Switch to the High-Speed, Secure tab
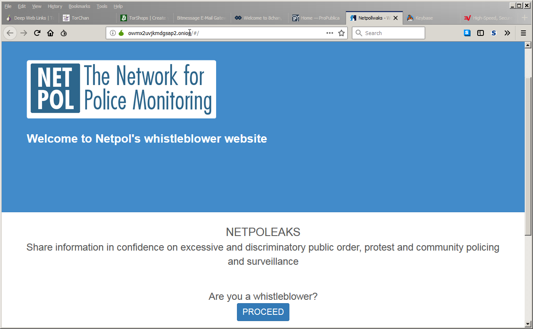Image resolution: width=533 pixels, height=329 pixels. [489, 18]
